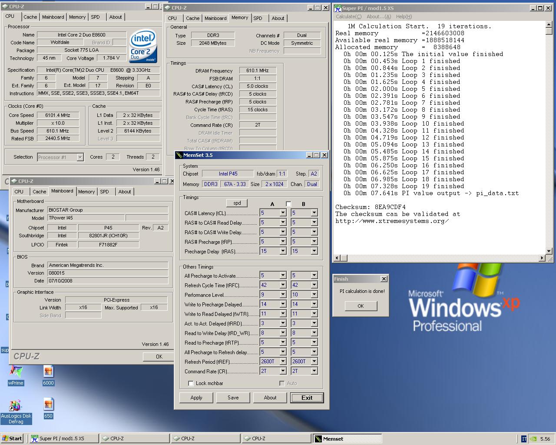The image size is (556, 445).
Task: Open the desktop file named 6000
Action: [x=48, y=375]
